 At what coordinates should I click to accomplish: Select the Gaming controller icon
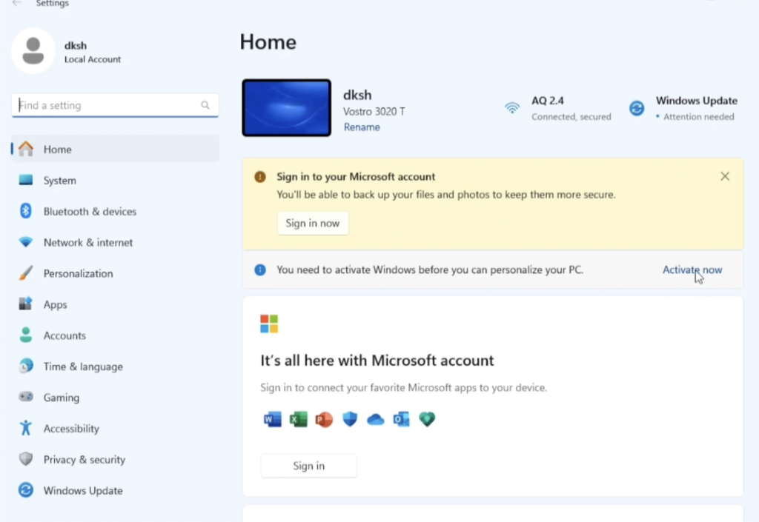pyautogui.click(x=26, y=398)
